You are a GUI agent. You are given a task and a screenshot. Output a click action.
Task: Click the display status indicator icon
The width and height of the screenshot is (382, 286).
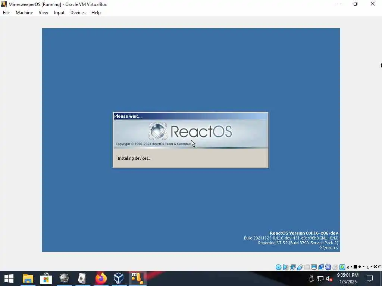314,267
